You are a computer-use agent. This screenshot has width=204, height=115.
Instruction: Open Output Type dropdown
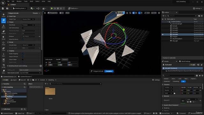click(x=28, y=19)
